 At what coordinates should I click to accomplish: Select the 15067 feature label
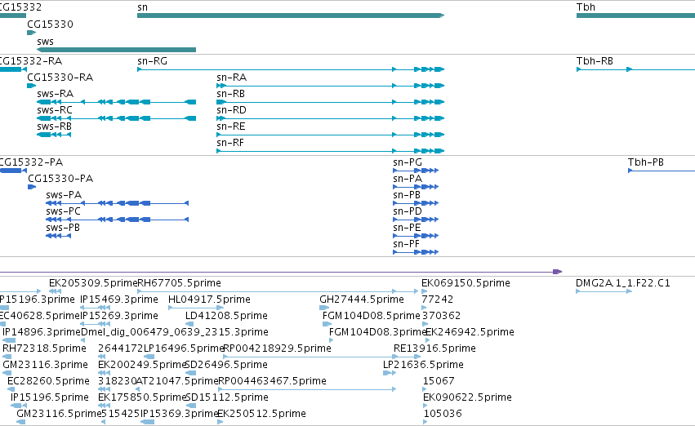tap(439, 381)
